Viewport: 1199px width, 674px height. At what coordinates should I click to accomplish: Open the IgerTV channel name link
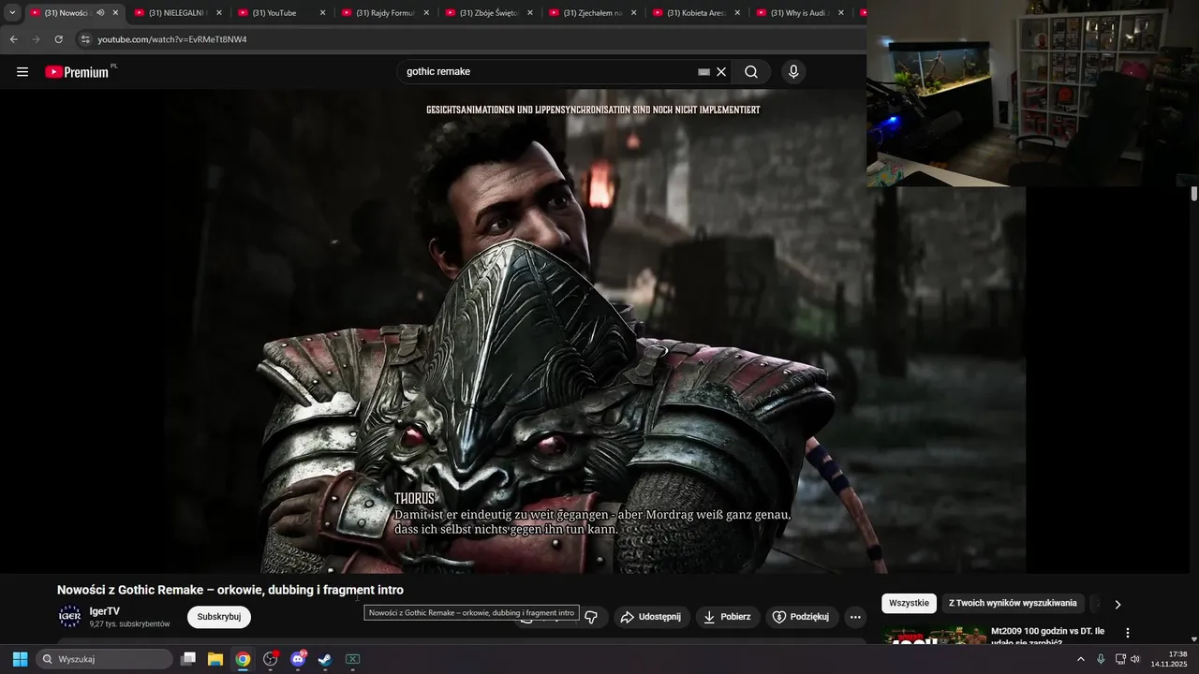105,611
